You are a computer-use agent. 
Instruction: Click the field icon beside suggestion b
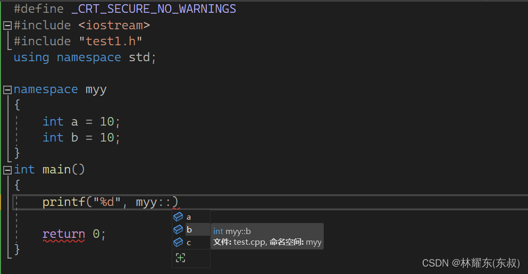(x=178, y=230)
